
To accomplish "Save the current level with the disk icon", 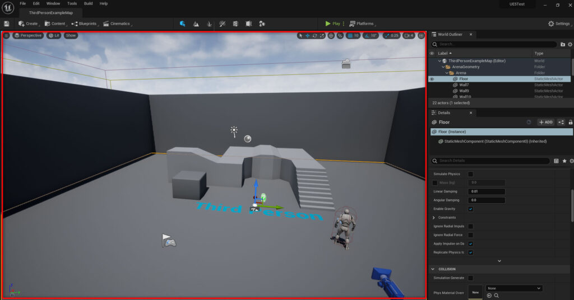I will (x=7, y=24).
